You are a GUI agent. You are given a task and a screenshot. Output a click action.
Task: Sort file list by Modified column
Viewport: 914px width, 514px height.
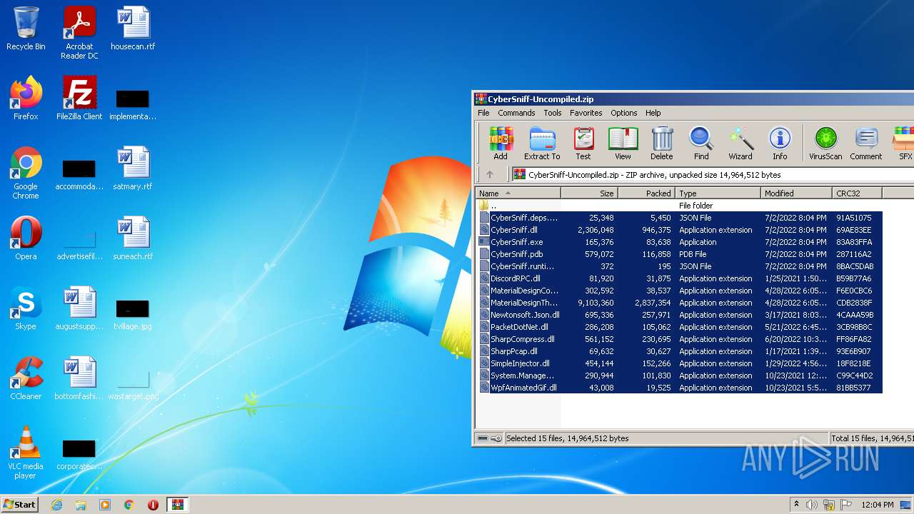tap(797, 193)
